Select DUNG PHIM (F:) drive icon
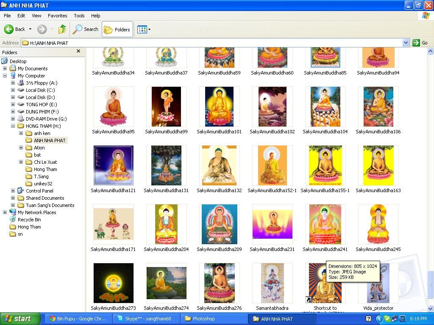The image size is (434, 325). [x=21, y=112]
